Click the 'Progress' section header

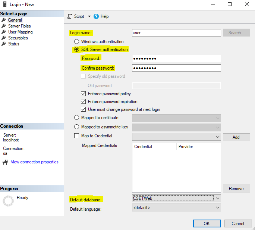click(x=9, y=189)
